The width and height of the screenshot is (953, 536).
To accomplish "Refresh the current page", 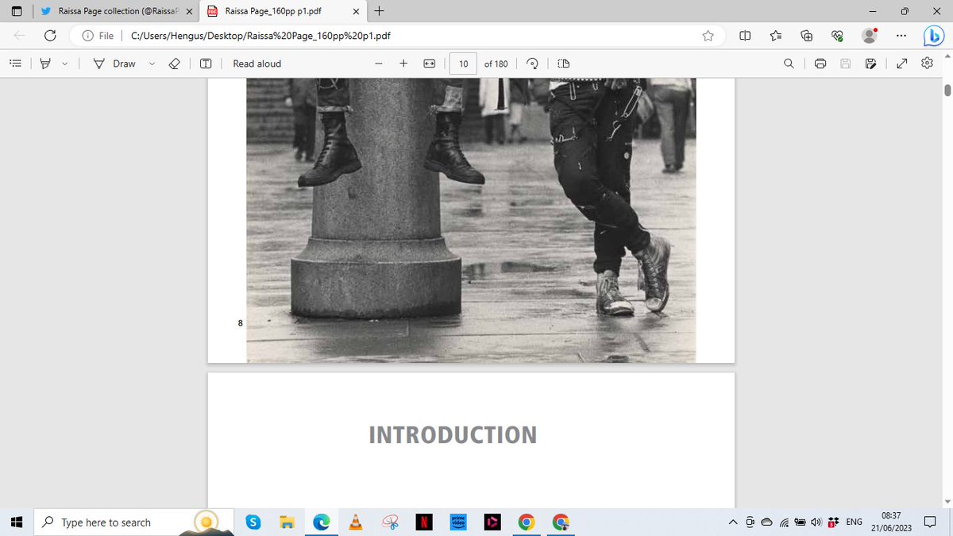I will click(x=49, y=35).
